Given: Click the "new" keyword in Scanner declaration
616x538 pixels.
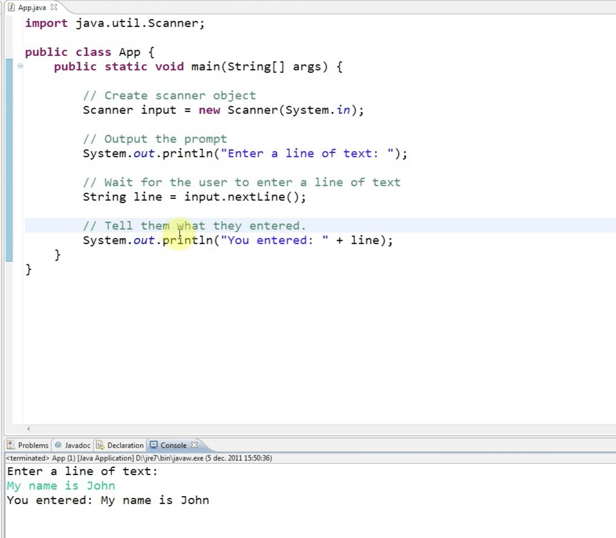Looking at the screenshot, I should pyautogui.click(x=209, y=110).
